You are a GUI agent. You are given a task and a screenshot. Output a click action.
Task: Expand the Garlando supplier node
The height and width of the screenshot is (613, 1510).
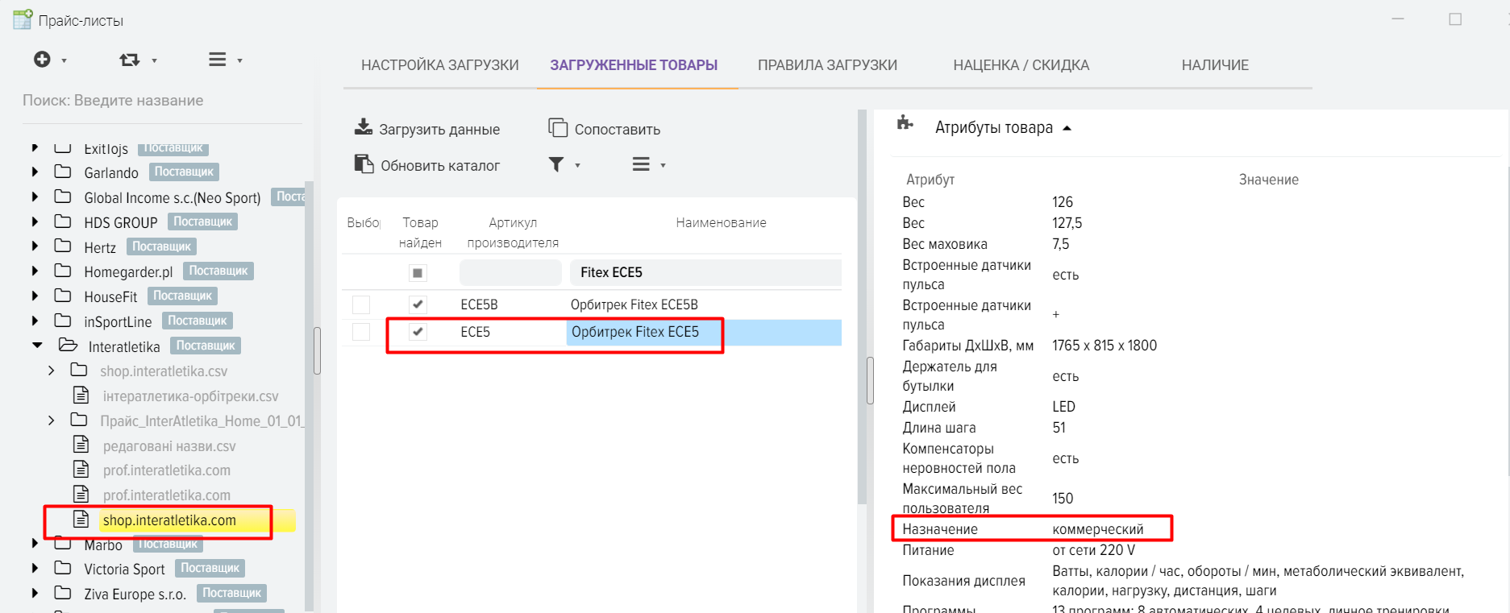pos(35,172)
